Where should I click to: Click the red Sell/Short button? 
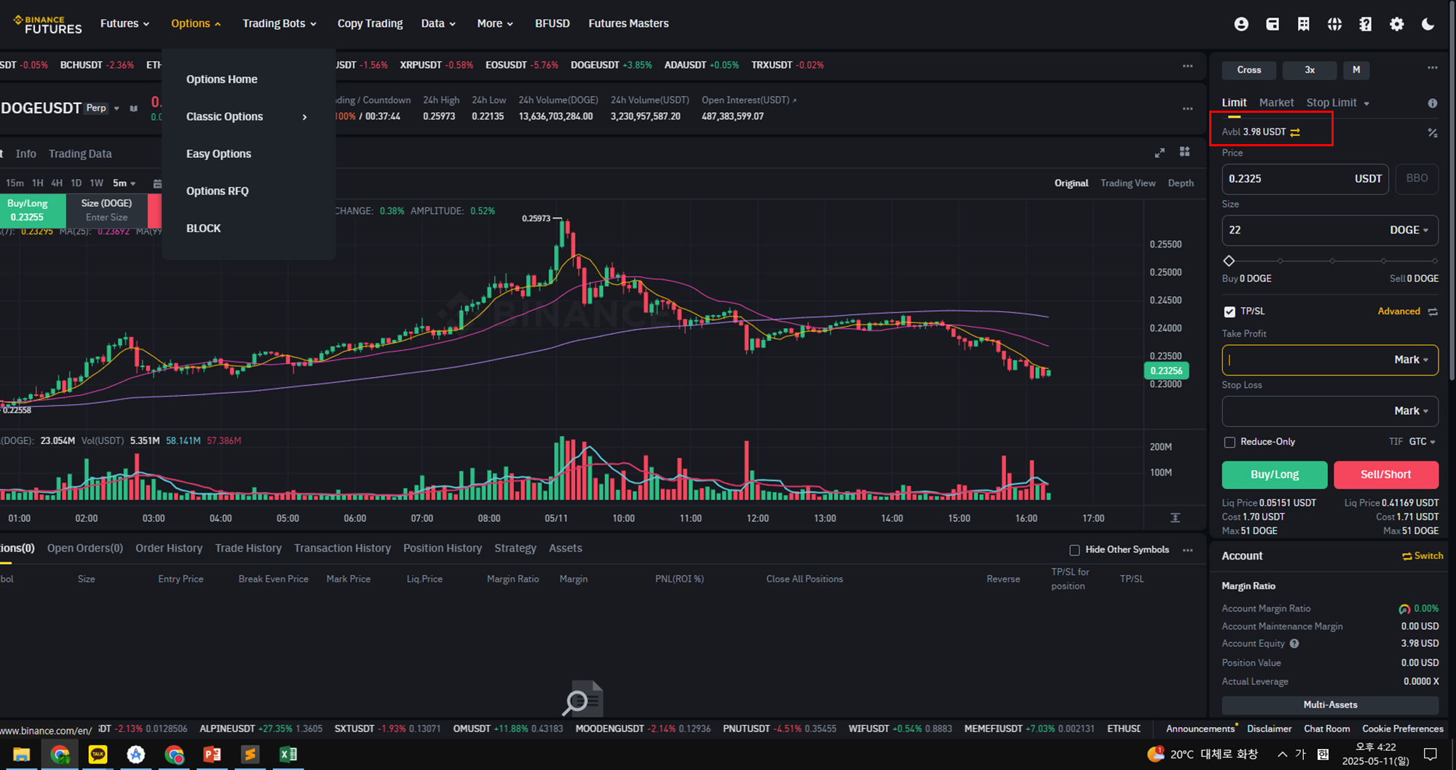point(1385,475)
